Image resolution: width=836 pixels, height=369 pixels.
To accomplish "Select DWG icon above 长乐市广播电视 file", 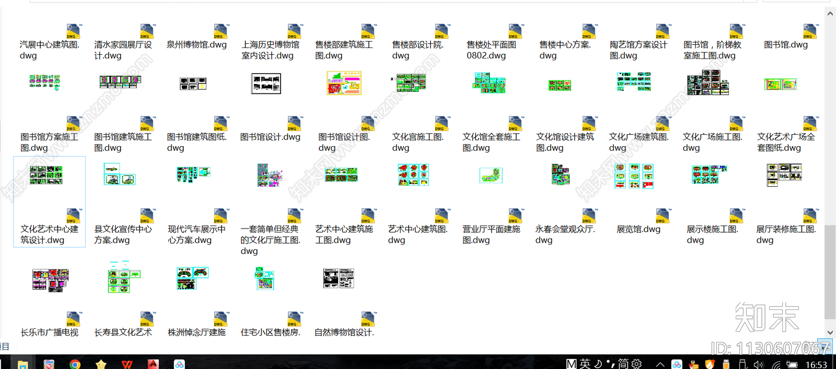I will (73, 319).
